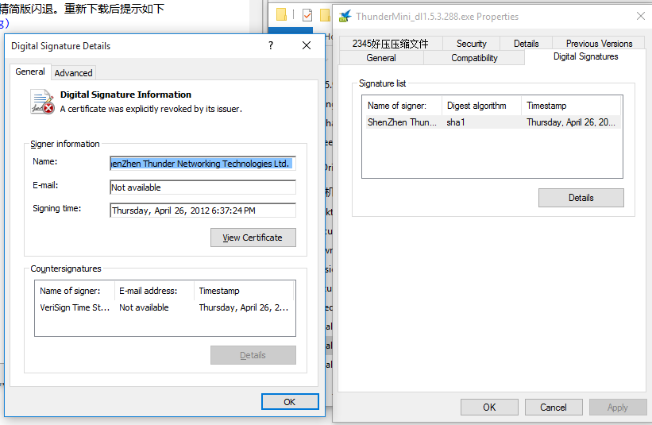652x425 pixels.
Task: Click the Thursday, April 26, 2... countersignature timestamp
Action: [x=243, y=307]
